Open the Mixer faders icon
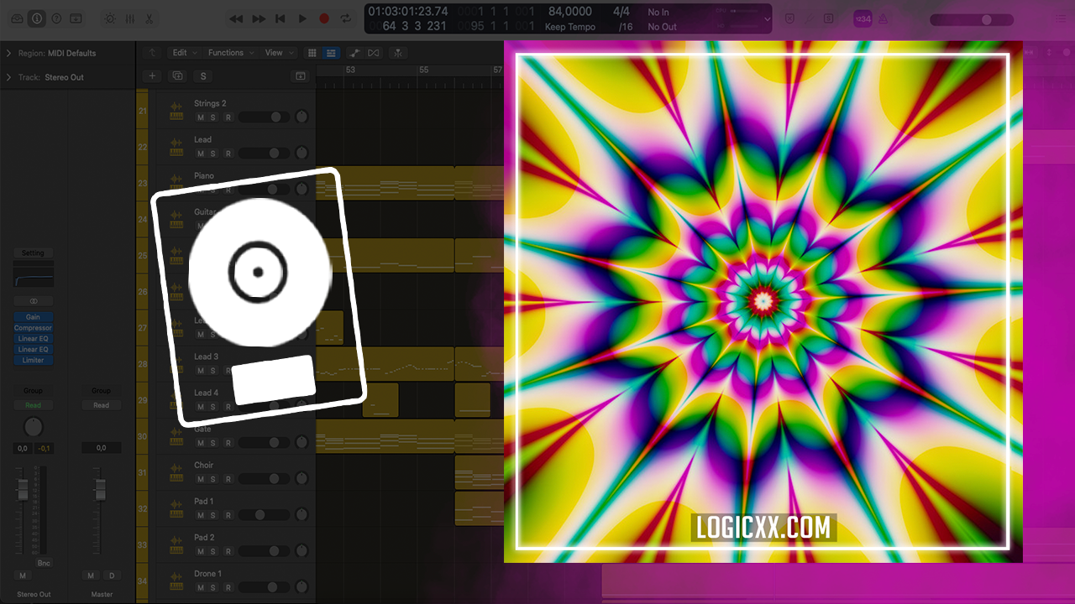The height and width of the screenshot is (604, 1075). point(129,18)
